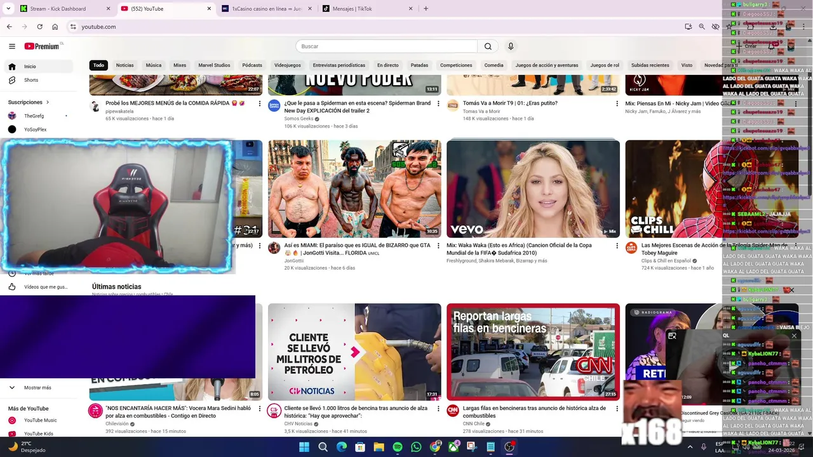This screenshot has width=813, height=457.
Task: Open options for Probé los MEJORES MENÚS video
Action: click(259, 103)
